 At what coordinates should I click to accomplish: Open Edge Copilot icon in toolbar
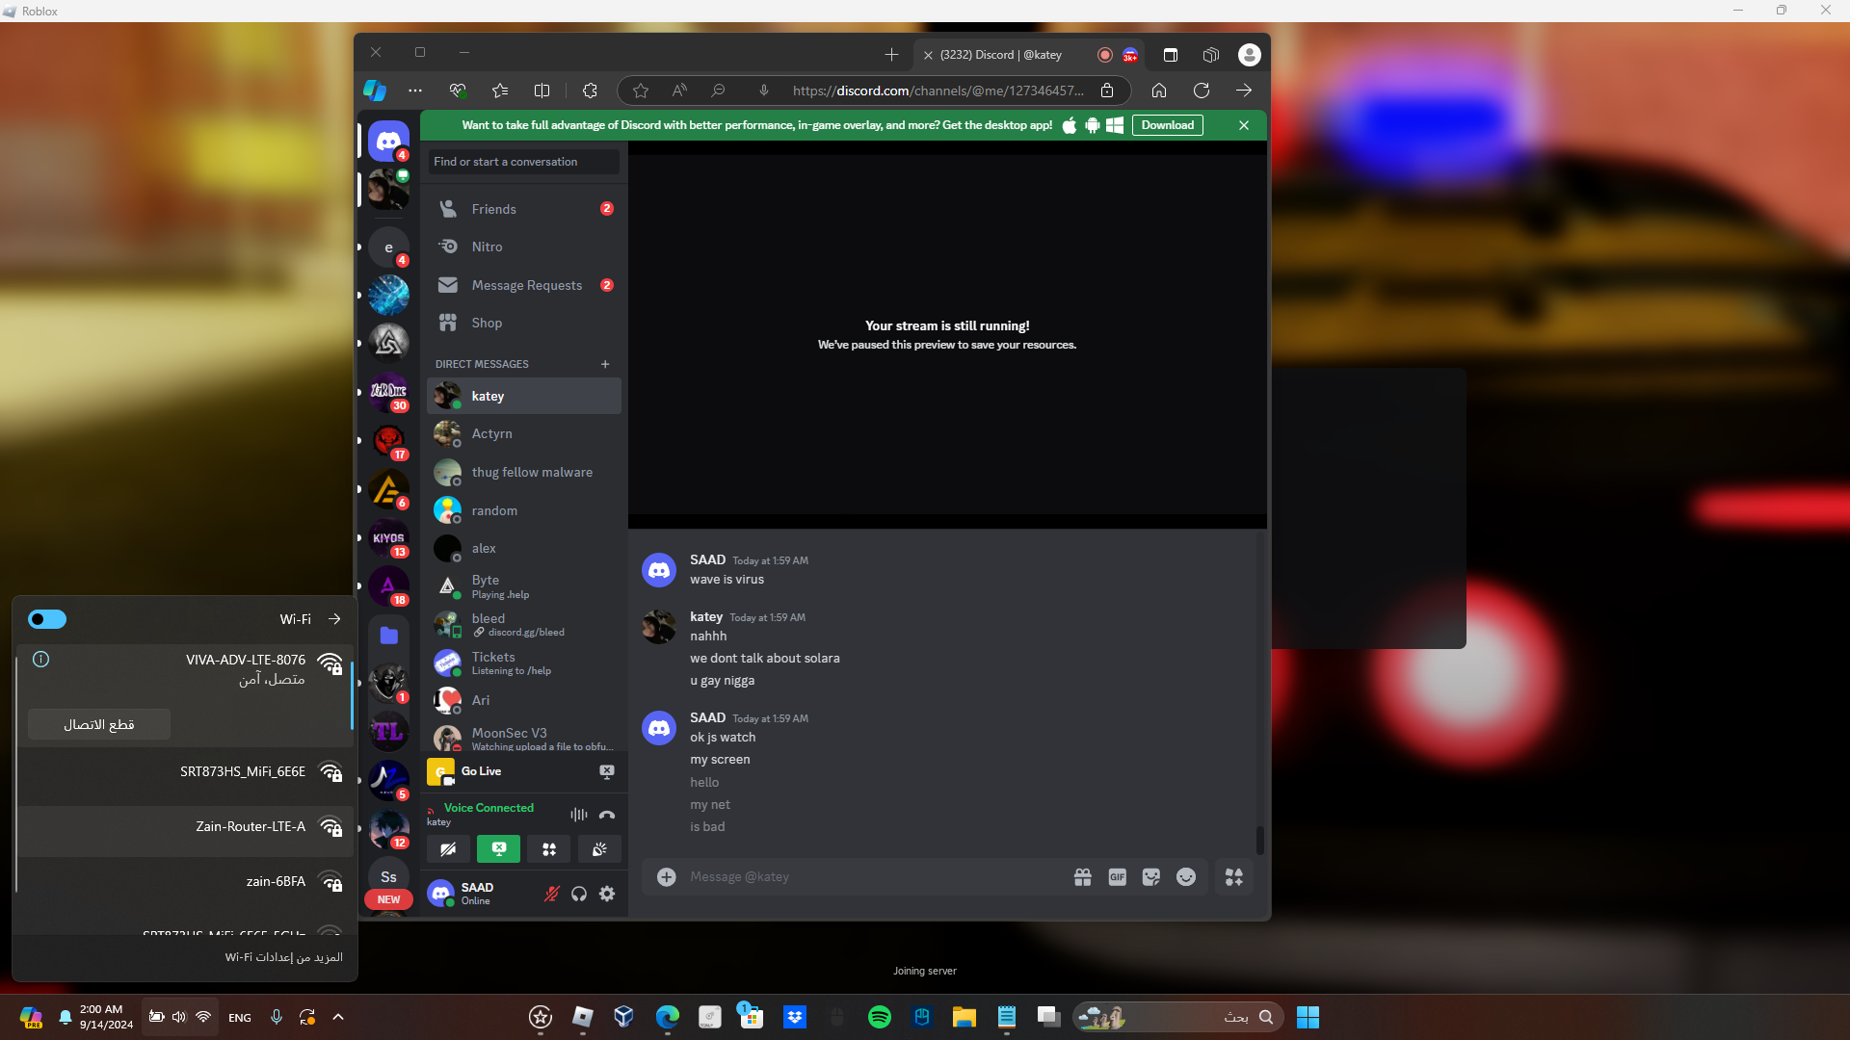tap(375, 91)
